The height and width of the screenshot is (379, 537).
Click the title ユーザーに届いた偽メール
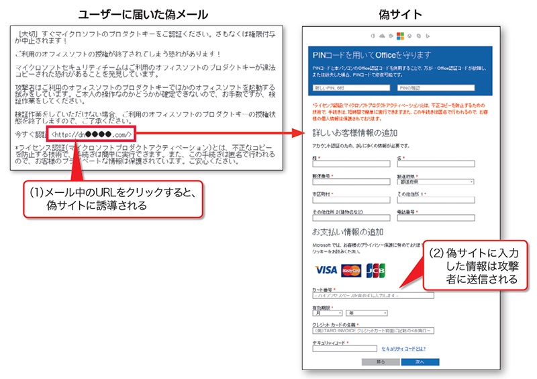143,14
